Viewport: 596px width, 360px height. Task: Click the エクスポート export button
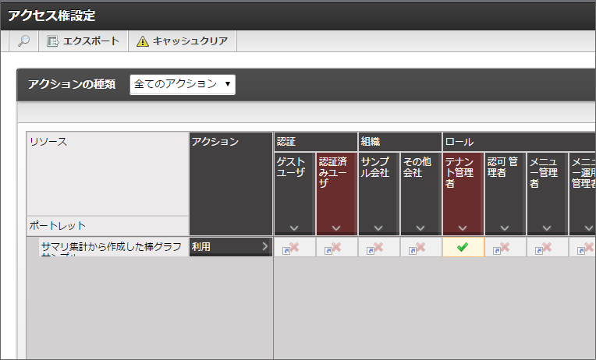(x=83, y=41)
